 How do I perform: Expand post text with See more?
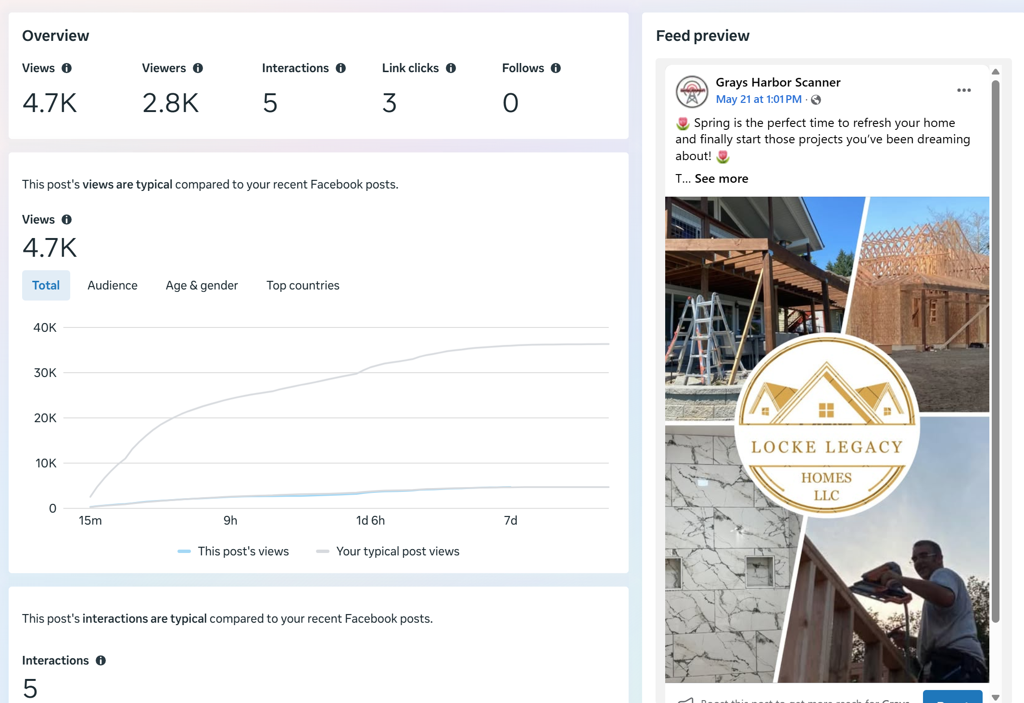point(721,179)
